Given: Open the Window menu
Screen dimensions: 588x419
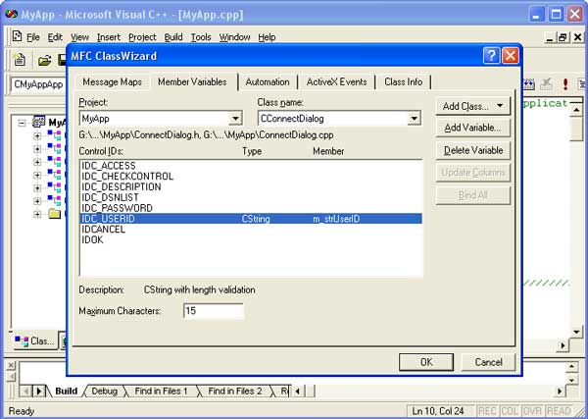Looking at the screenshot, I should 235,37.
